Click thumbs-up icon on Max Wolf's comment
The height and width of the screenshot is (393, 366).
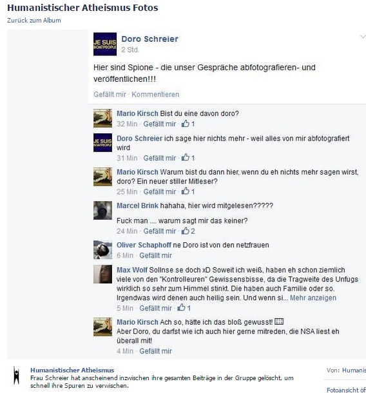181,307
